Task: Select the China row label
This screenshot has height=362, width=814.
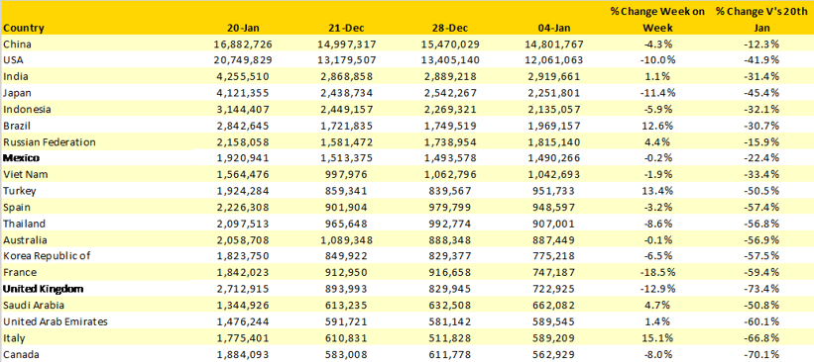Action: 17,45
